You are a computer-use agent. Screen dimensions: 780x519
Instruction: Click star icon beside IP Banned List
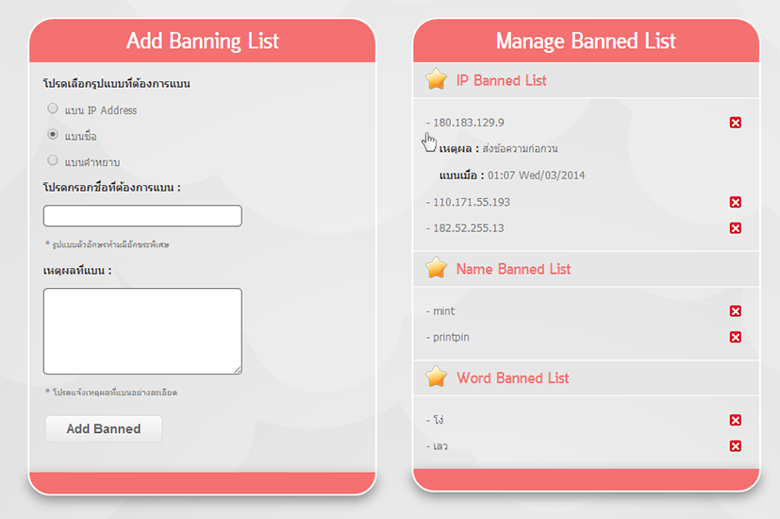pyautogui.click(x=437, y=79)
